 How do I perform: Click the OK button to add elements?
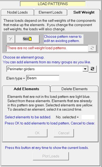(37, 133)
